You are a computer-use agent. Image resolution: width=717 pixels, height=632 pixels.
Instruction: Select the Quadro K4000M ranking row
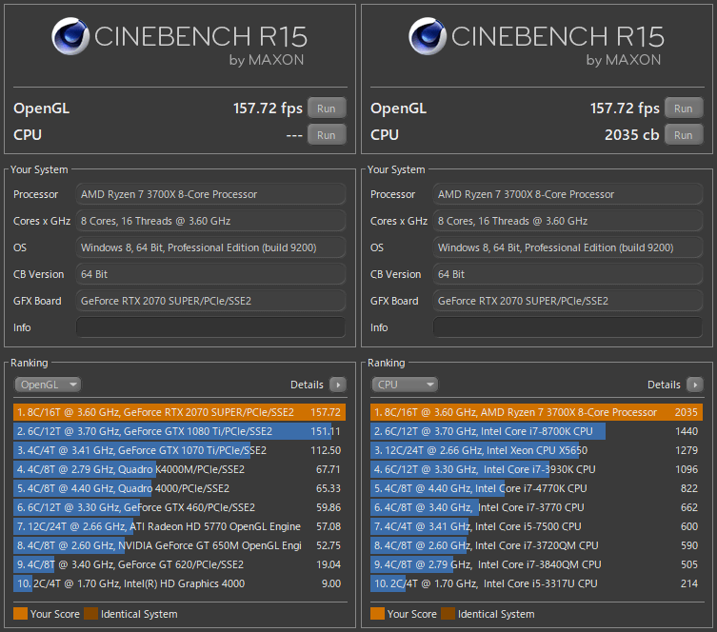(x=179, y=469)
